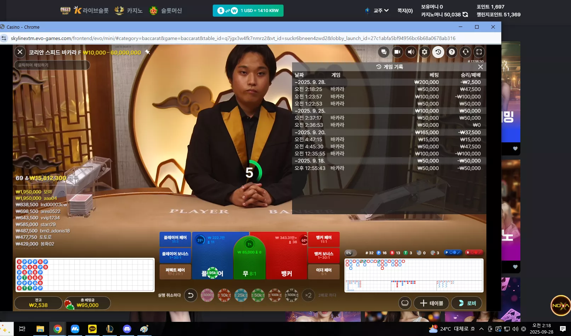The width and height of the screenshot is (571, 336).
Task: Select the green 50k chip
Action: pos(258,295)
